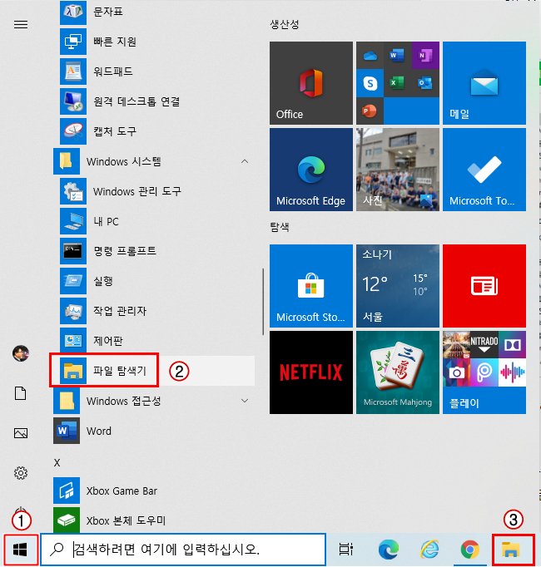Image resolution: width=541 pixels, height=567 pixels.
Task: Open Xbox Game Bar
Action: click(x=154, y=491)
